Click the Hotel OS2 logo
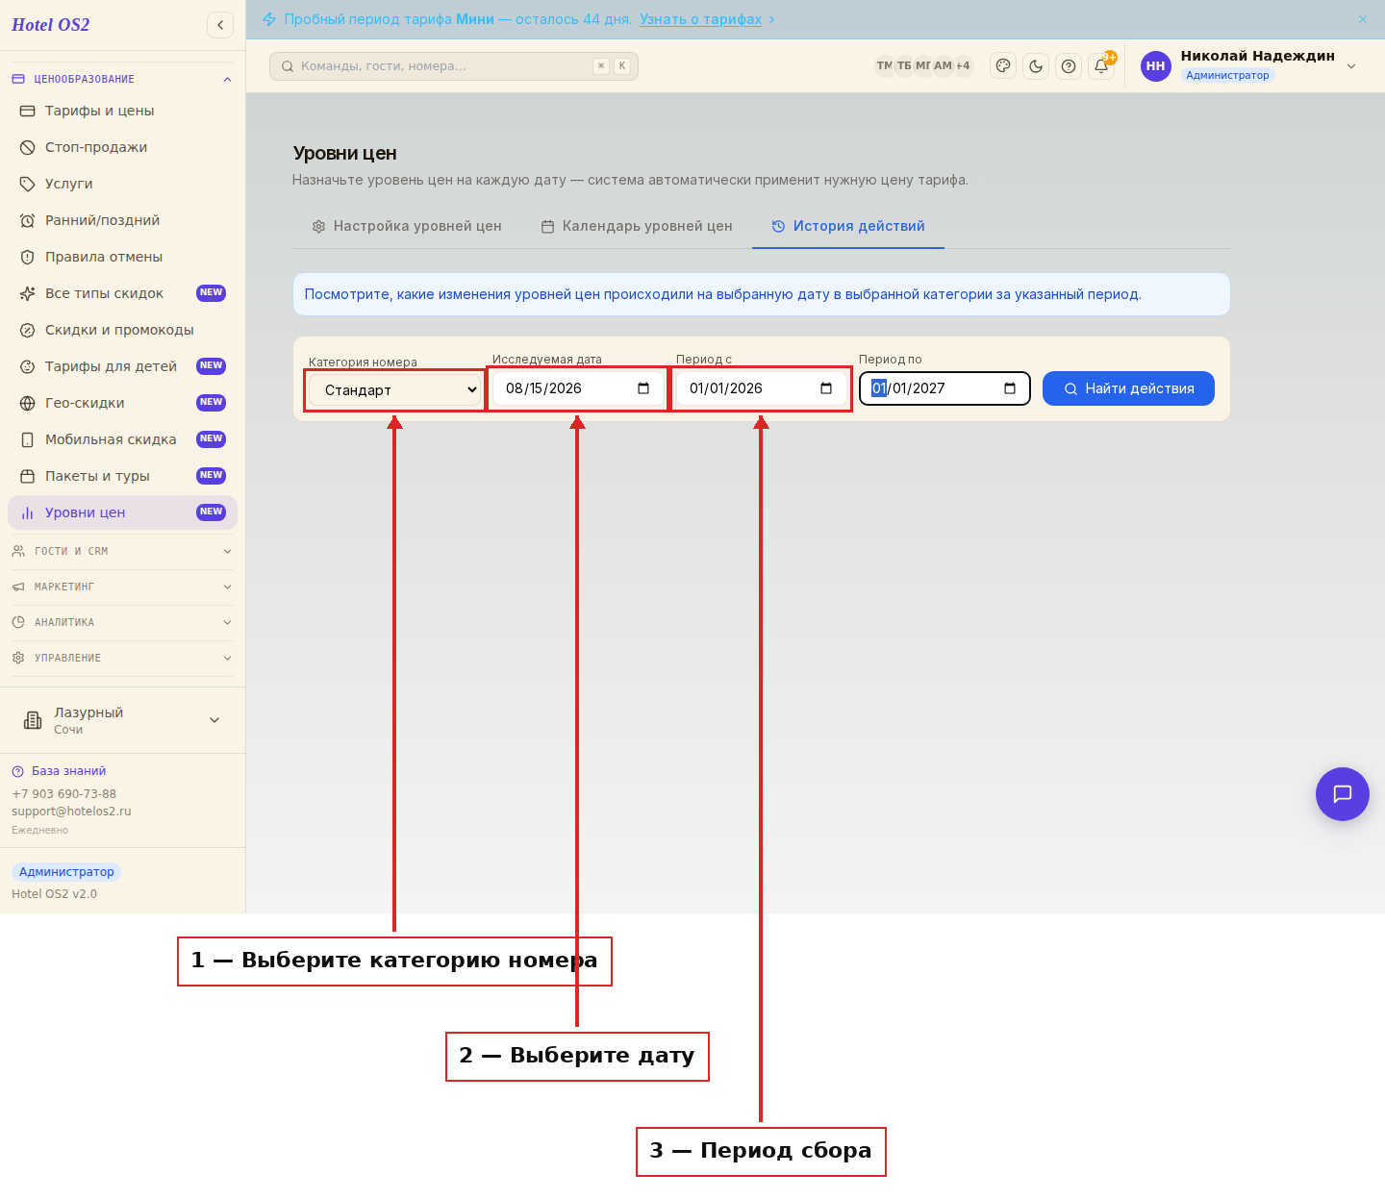1385x1199 pixels. click(51, 25)
